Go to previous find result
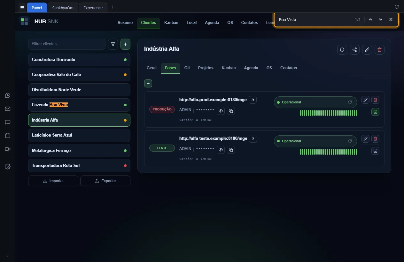Screen dimensions: 404x262 click(x=370, y=20)
